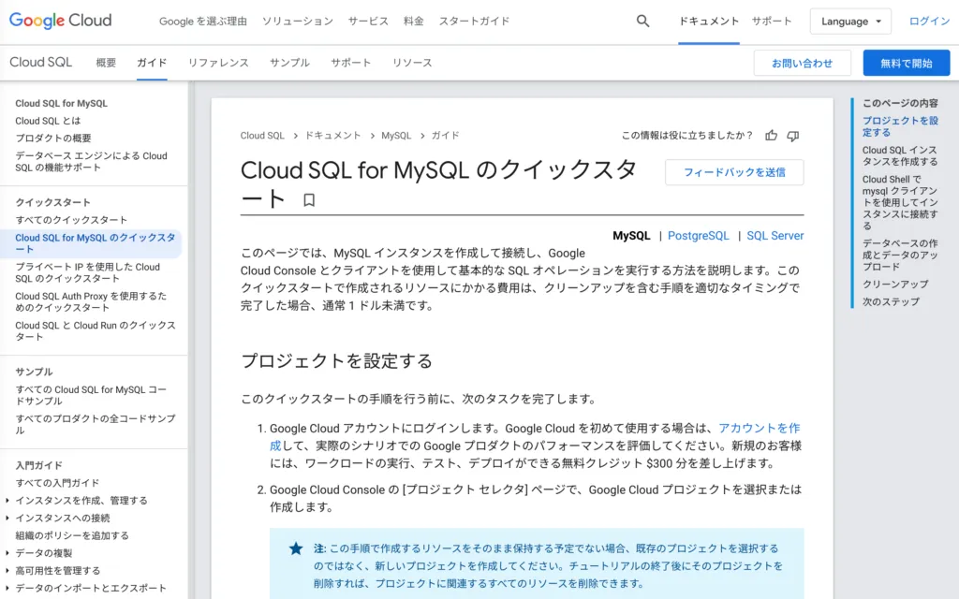Select 概要 tab
This screenshot has width=959, height=599.
106,63
